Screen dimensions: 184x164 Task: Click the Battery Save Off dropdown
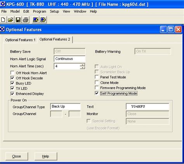click(69, 51)
